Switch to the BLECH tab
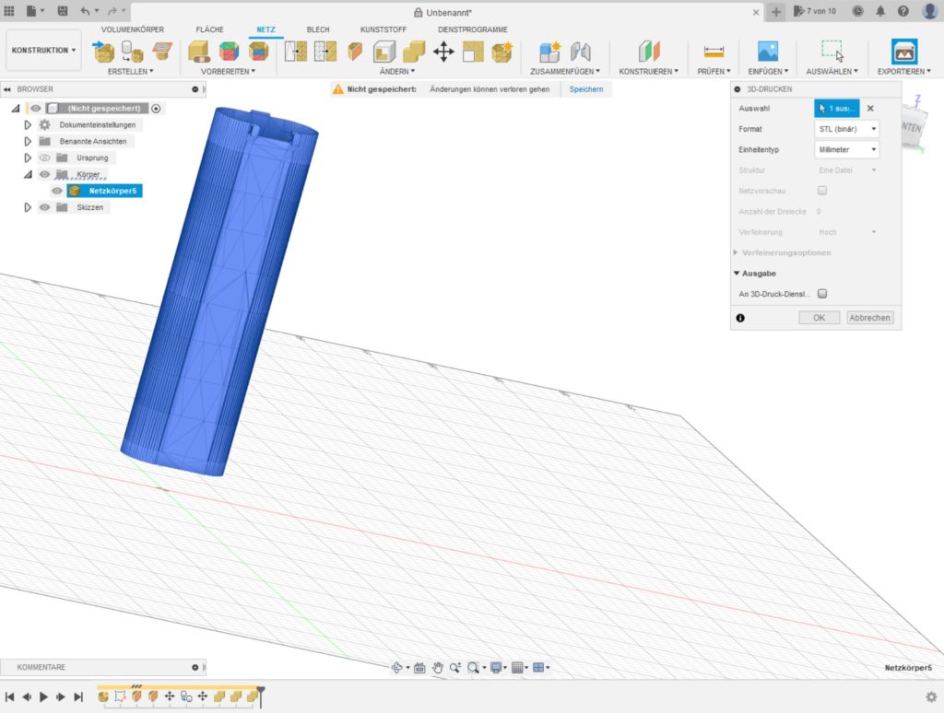944x713 pixels. pyautogui.click(x=318, y=29)
